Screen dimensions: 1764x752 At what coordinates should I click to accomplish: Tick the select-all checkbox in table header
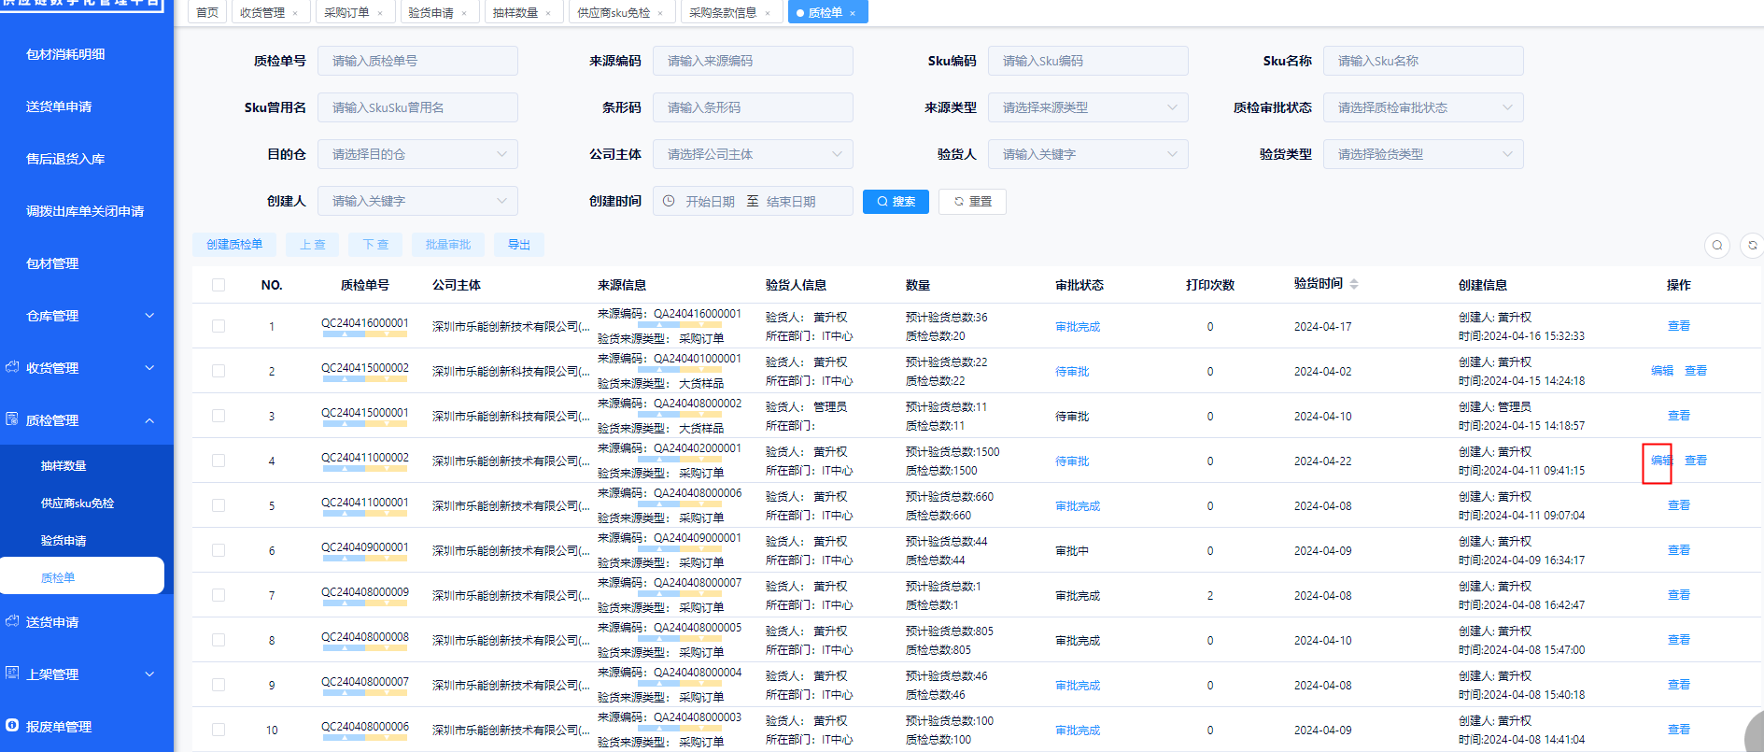(x=219, y=285)
